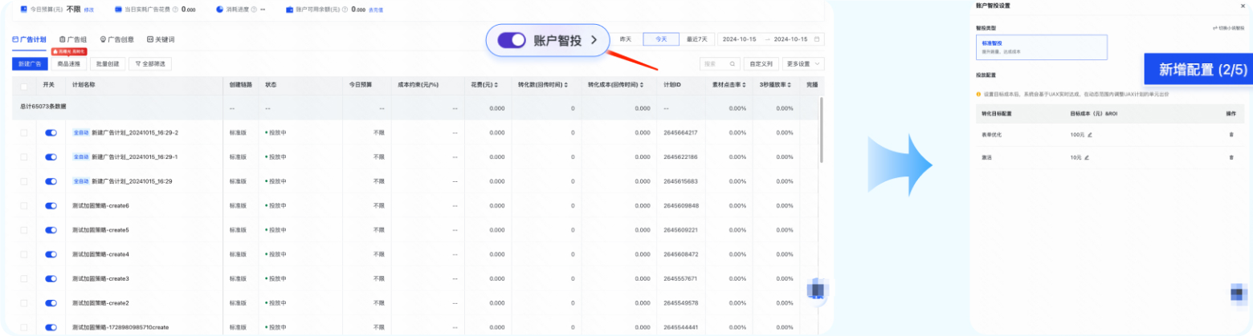Select the 最近7天 date range
The image size is (1253, 336).
pyautogui.click(x=696, y=38)
